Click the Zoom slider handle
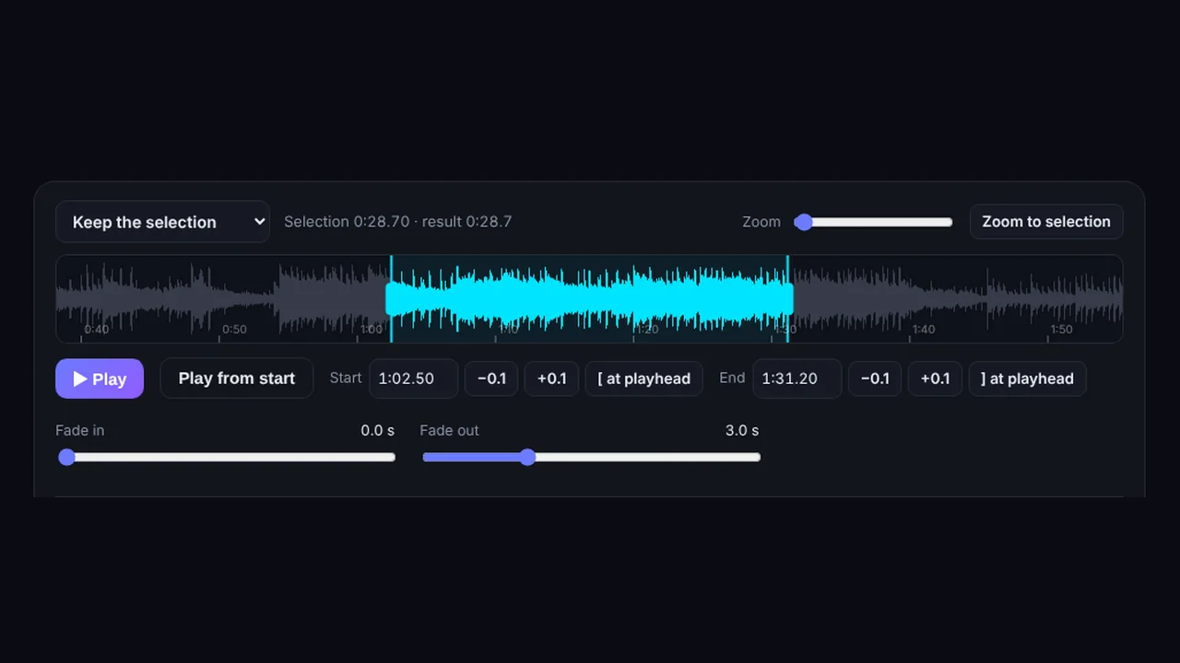The width and height of the screenshot is (1180, 663). tap(804, 222)
